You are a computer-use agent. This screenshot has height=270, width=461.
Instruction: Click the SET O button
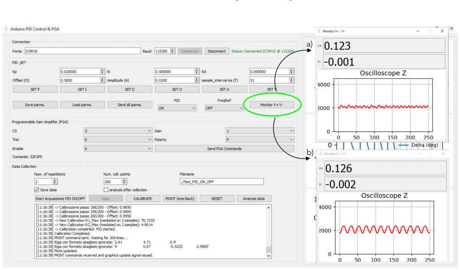click(177, 89)
